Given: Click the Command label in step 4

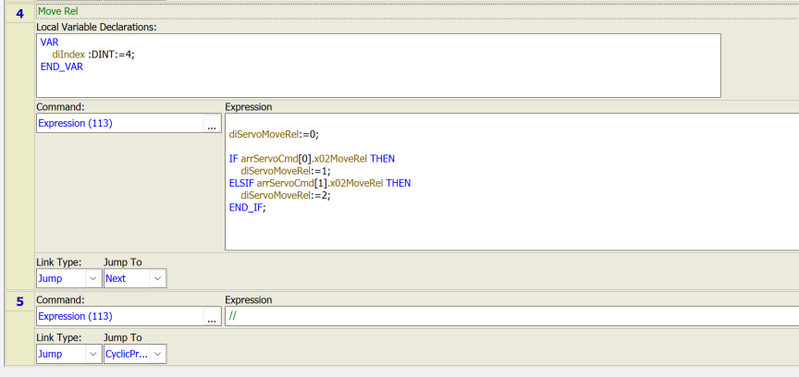Looking at the screenshot, I should [60, 107].
